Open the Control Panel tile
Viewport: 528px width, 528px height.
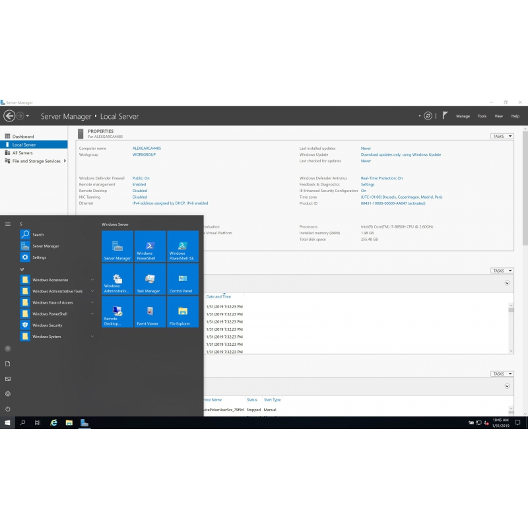[183, 280]
